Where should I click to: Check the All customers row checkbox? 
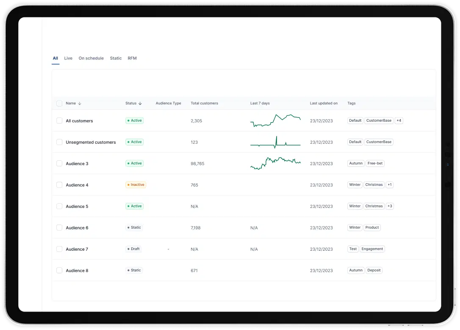pyautogui.click(x=59, y=121)
